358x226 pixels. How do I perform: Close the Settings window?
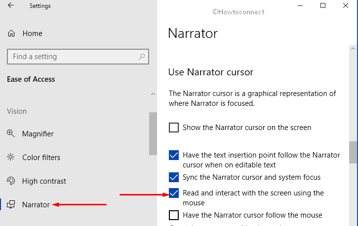click(x=346, y=5)
